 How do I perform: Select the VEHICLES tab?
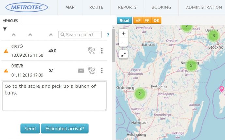[x=10, y=20]
